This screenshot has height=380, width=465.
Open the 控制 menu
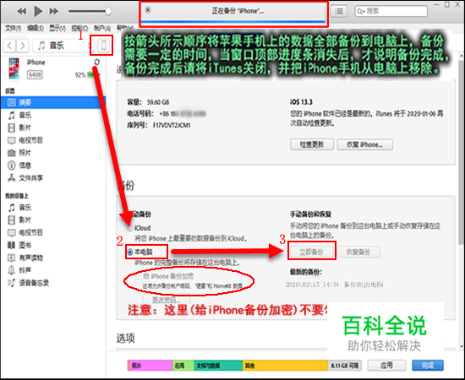79,29
